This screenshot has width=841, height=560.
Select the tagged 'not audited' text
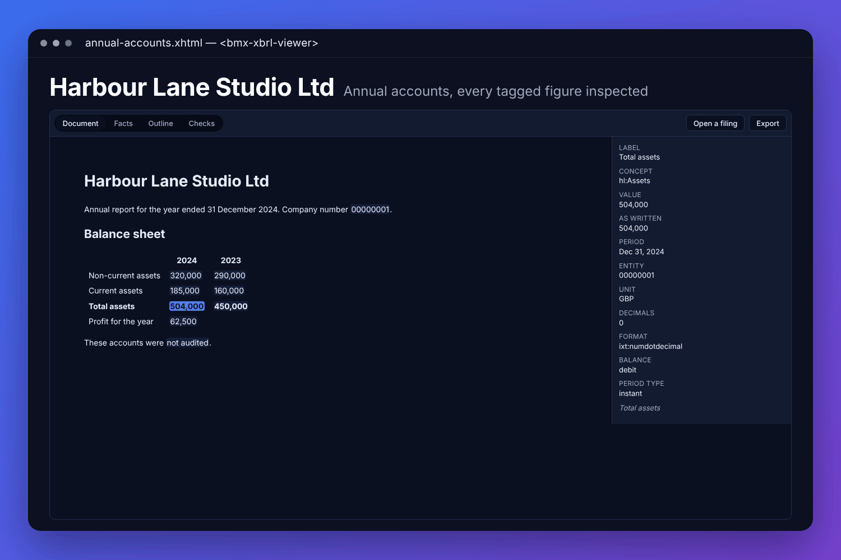pos(187,343)
